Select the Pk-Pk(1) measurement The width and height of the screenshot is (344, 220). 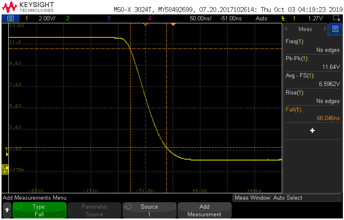(313, 63)
